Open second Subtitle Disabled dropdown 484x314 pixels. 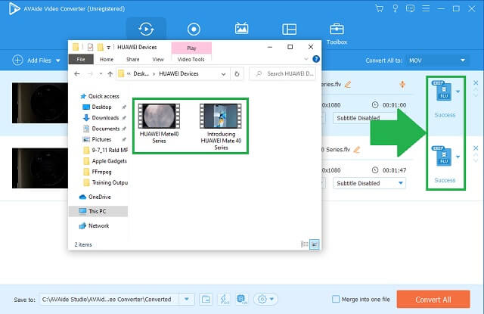pos(369,183)
